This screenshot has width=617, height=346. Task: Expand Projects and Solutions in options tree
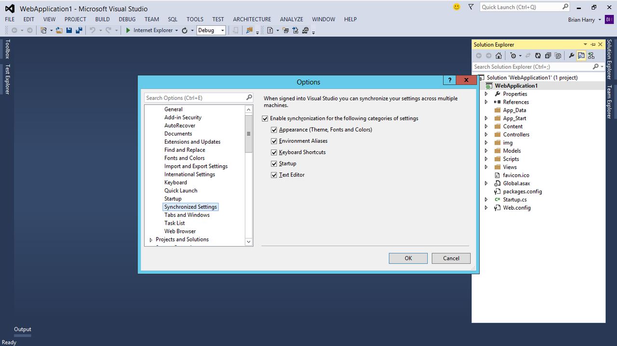tap(151, 240)
